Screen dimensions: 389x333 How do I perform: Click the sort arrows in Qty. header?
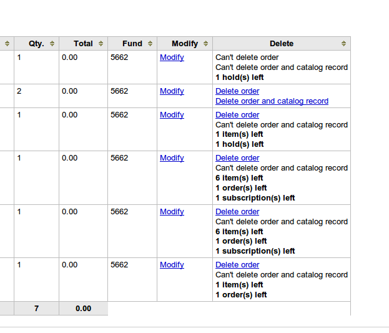(x=52, y=44)
